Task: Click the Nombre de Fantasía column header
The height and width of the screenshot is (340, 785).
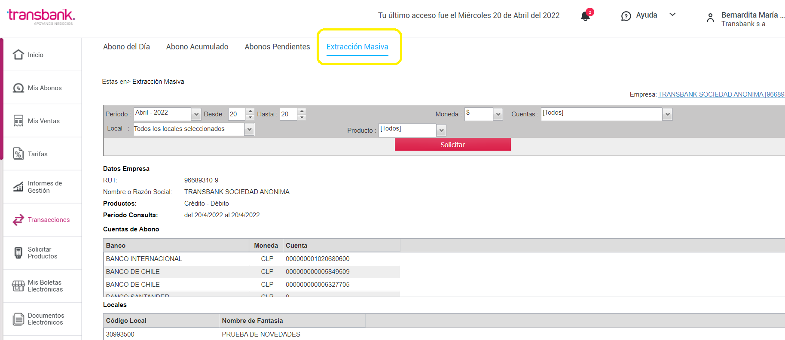Action: 293,321
